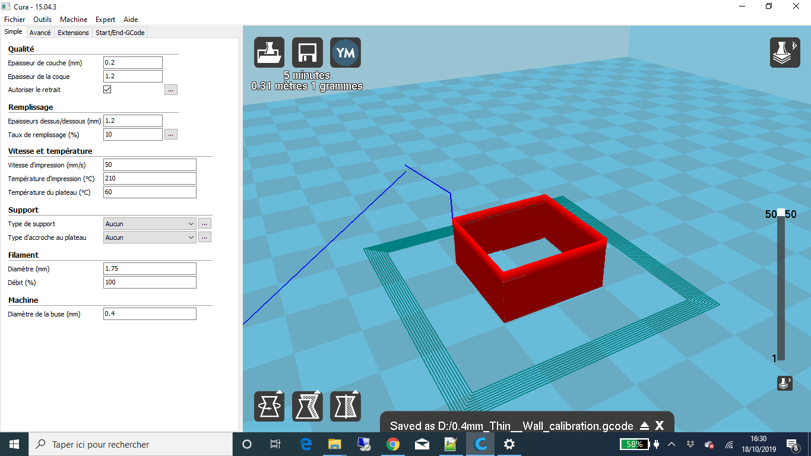Click the OneDrive cloud tray icon

pos(709,444)
